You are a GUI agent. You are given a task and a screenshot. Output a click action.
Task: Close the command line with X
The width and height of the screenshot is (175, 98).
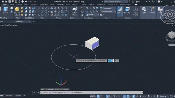click(x=35, y=93)
